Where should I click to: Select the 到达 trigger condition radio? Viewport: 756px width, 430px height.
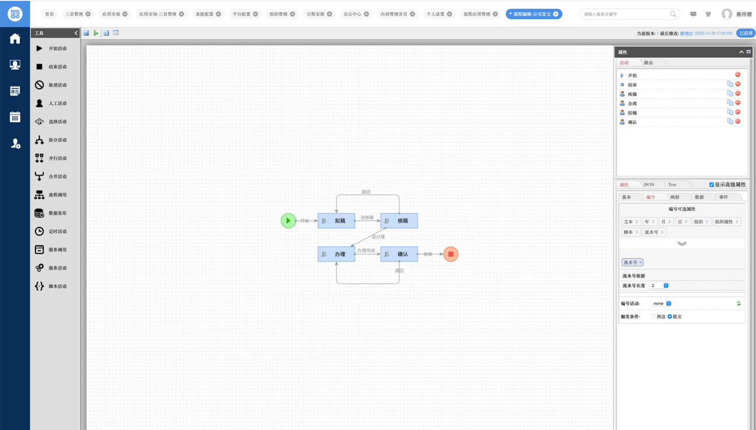pyautogui.click(x=654, y=317)
